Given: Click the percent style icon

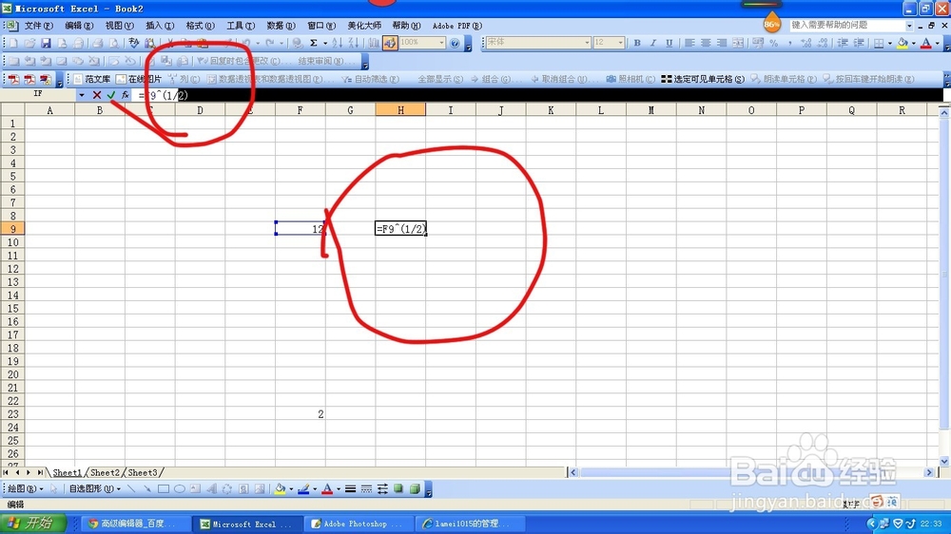Looking at the screenshot, I should coord(774,43).
